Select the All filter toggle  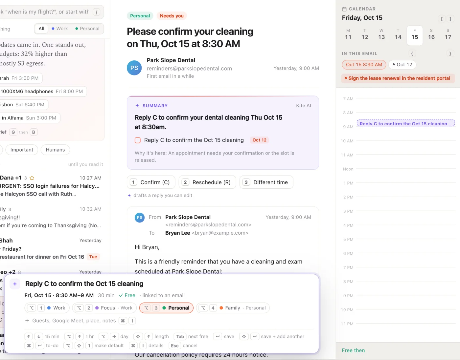tap(41, 29)
